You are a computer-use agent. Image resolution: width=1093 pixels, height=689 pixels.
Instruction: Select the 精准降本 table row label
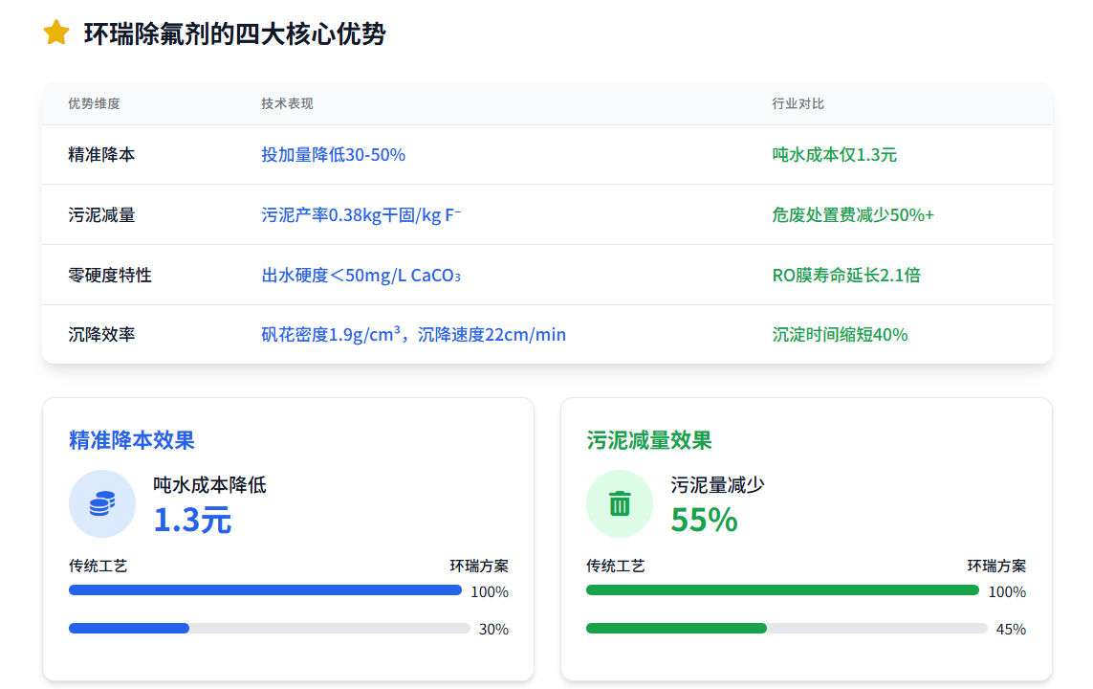(x=101, y=154)
